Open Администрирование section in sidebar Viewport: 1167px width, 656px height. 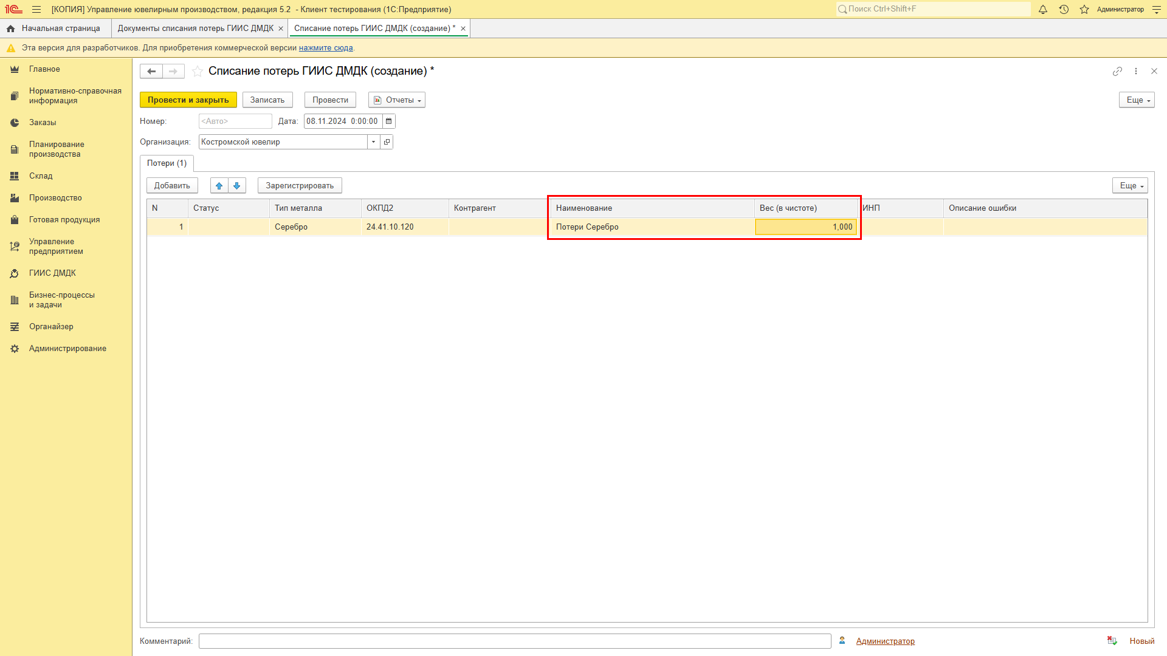tap(67, 349)
